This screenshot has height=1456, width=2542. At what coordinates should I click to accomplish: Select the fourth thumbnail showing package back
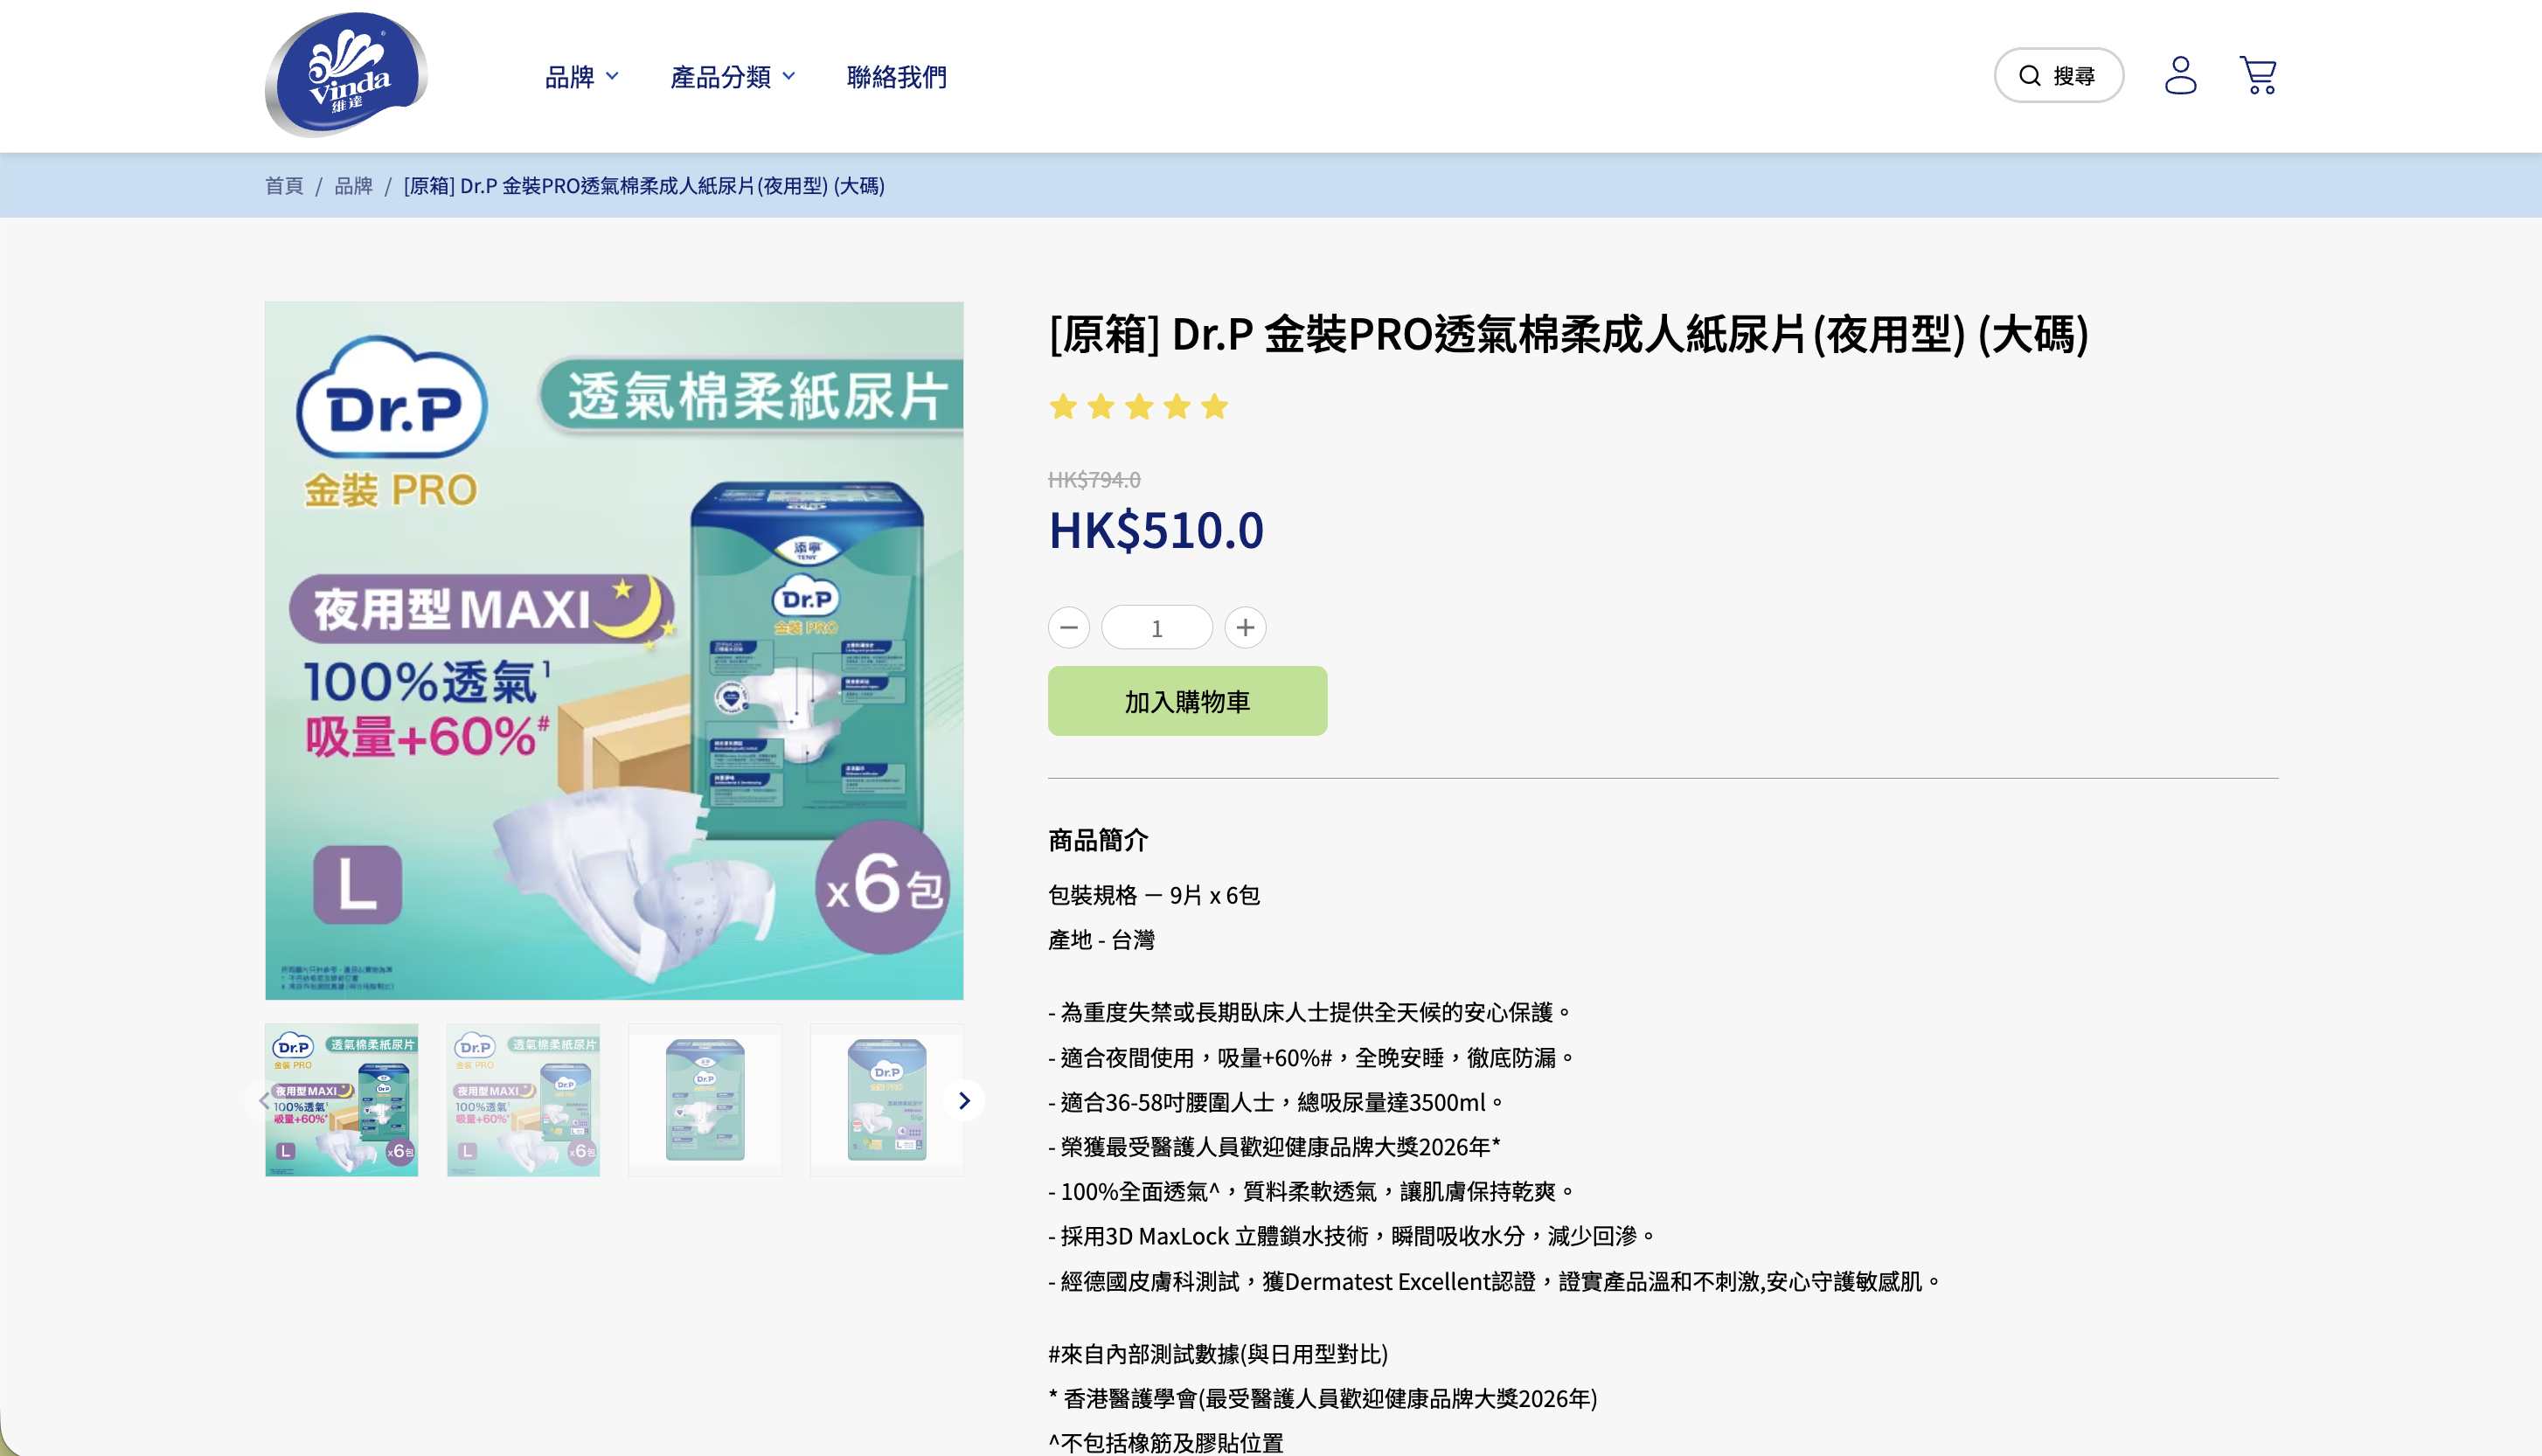pyautogui.click(x=887, y=1099)
